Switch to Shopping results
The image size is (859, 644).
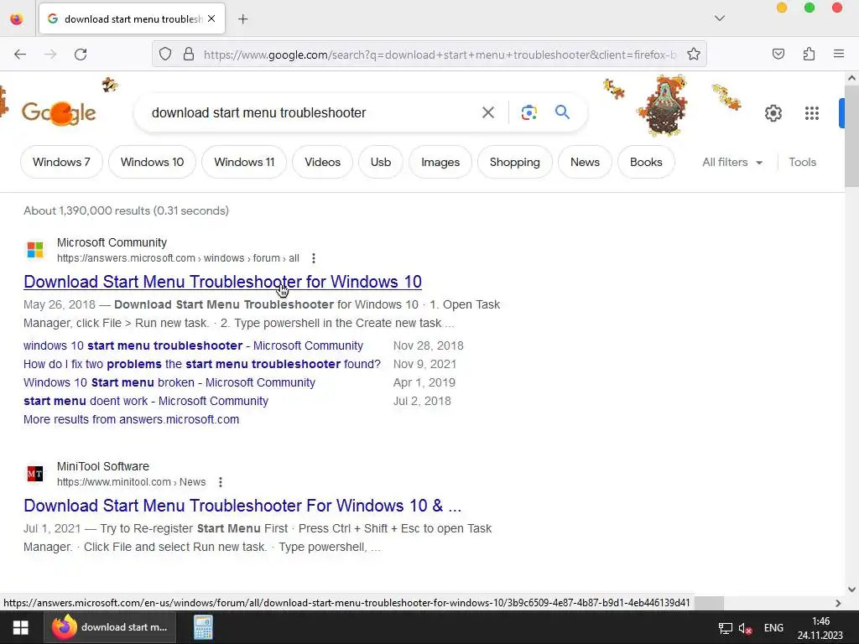pyautogui.click(x=515, y=162)
